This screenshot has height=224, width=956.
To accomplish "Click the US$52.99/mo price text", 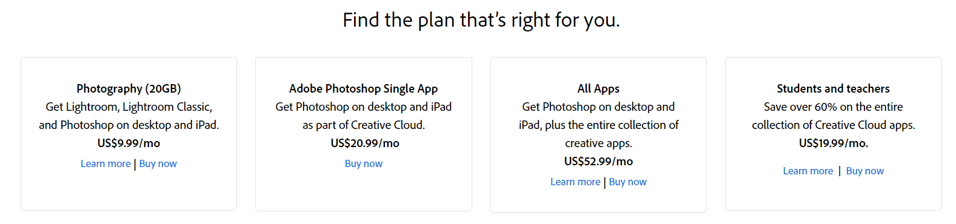I will click(x=598, y=161).
